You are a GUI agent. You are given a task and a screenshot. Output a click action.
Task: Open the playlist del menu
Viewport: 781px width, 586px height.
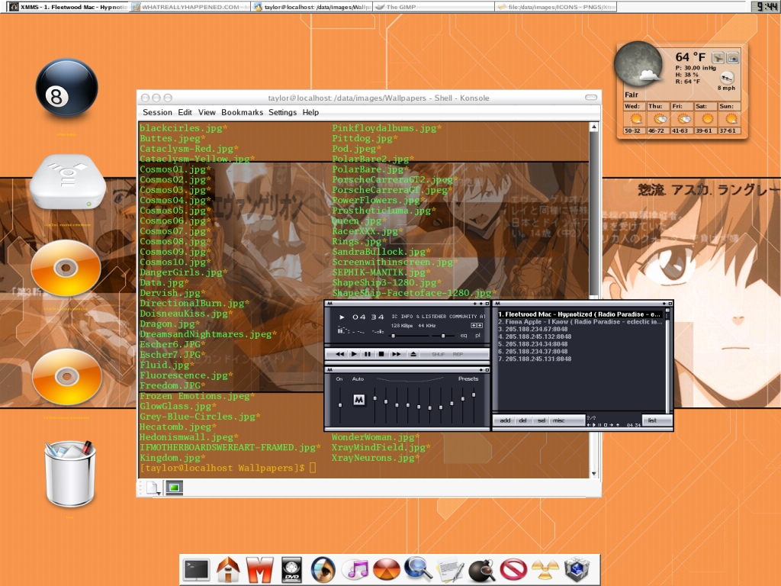(x=522, y=420)
